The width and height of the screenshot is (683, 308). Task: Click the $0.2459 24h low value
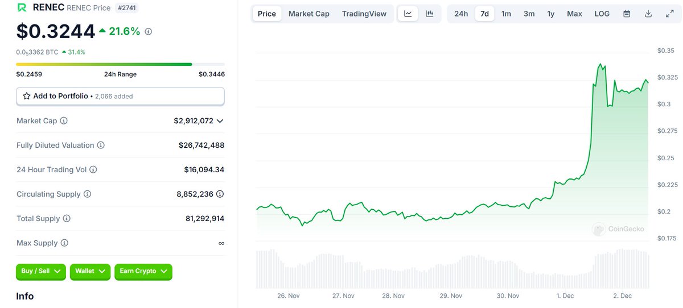click(x=29, y=74)
